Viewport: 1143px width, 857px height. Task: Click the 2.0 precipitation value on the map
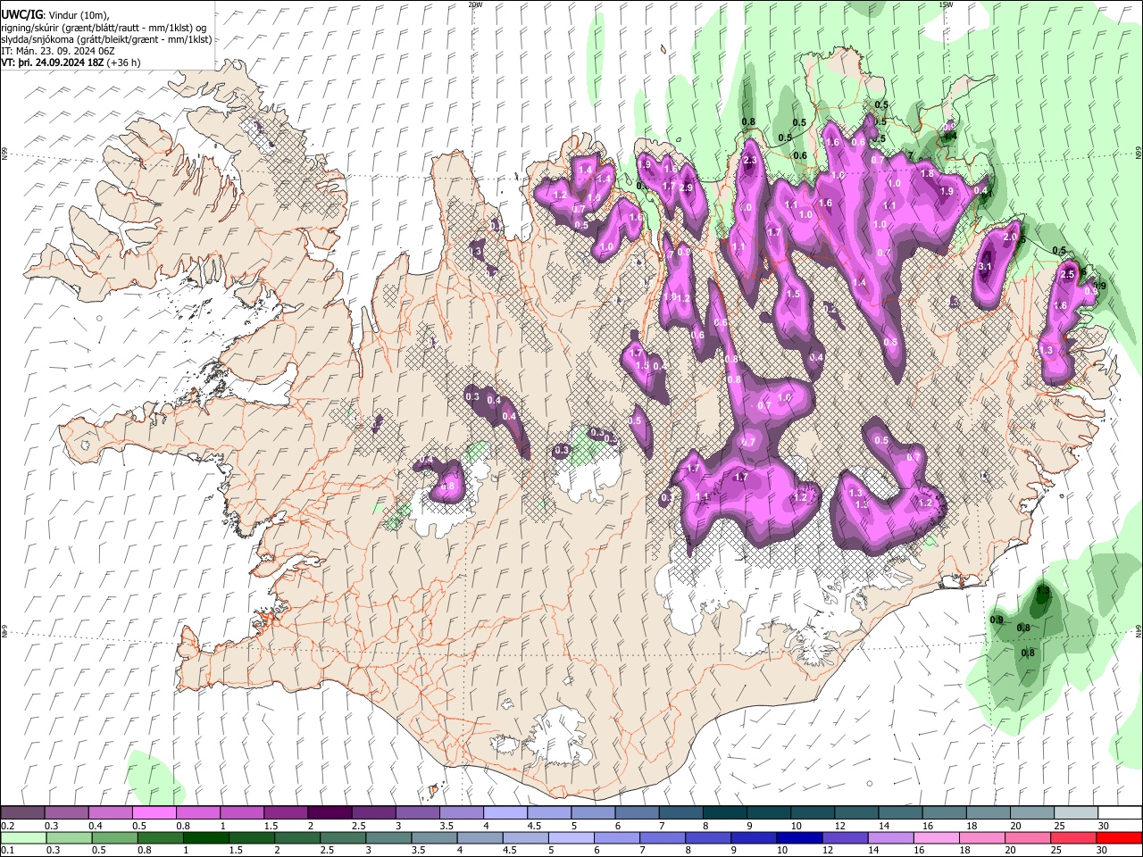click(1011, 237)
